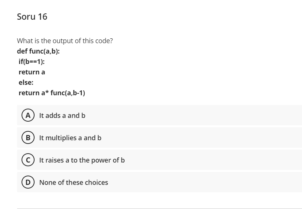
Task: Click the 'return a* func(a,b-1)' code line
Action: coord(52,93)
